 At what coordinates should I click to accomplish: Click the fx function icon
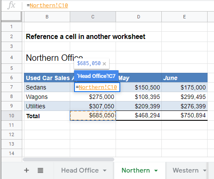11,6
